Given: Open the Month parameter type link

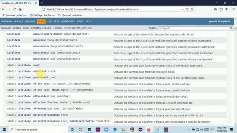Looking at the screenshot, I should click(56, 90).
